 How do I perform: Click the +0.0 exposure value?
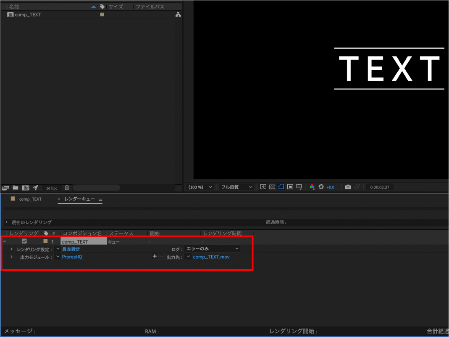[x=331, y=187]
